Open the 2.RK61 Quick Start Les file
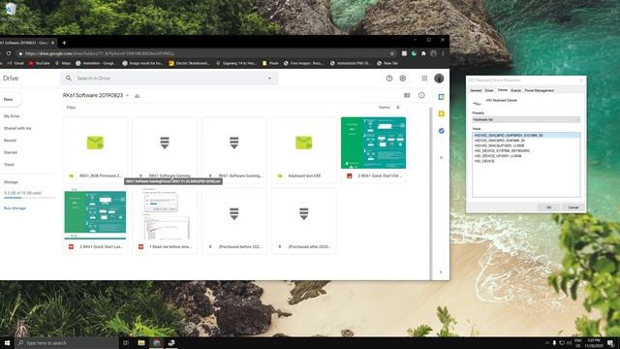Image resolution: width=620 pixels, height=349 pixels. click(x=95, y=221)
